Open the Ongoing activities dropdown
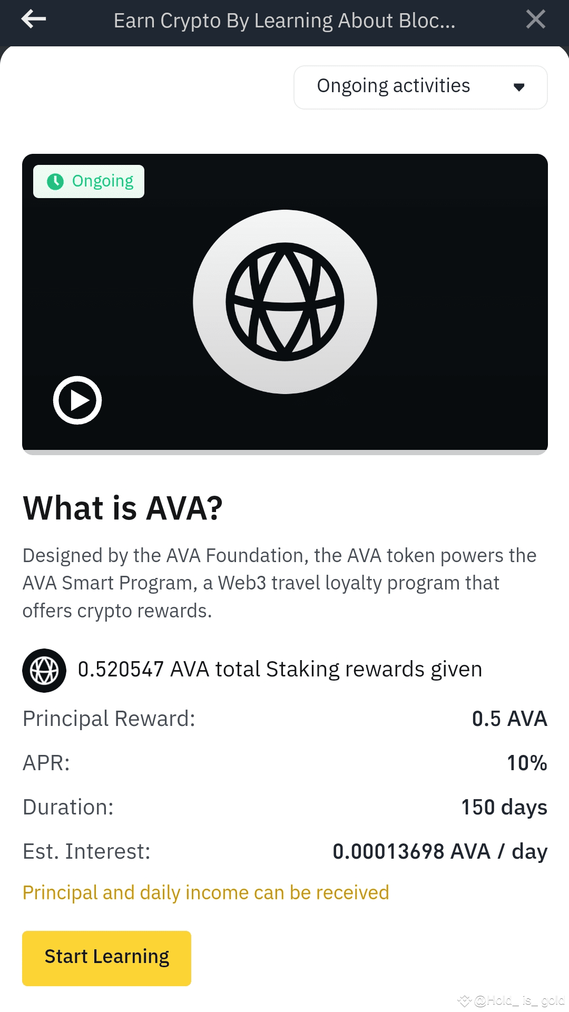 (419, 86)
